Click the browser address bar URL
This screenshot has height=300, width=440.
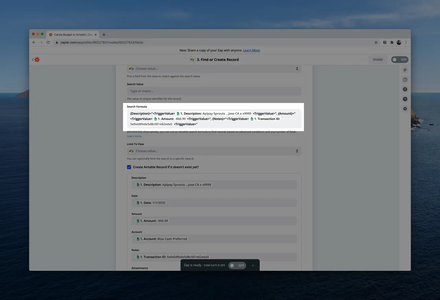pyautogui.click(x=102, y=42)
